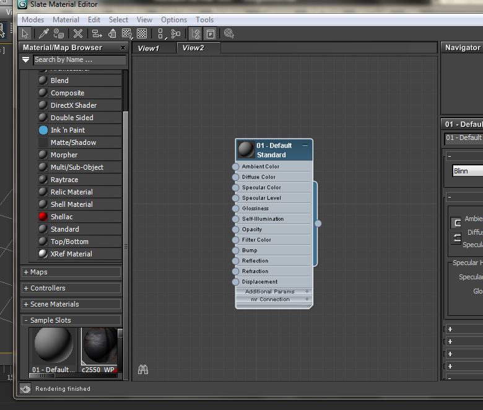Choose Multi/Sub-Object material
The width and height of the screenshot is (483, 410).
(x=79, y=167)
